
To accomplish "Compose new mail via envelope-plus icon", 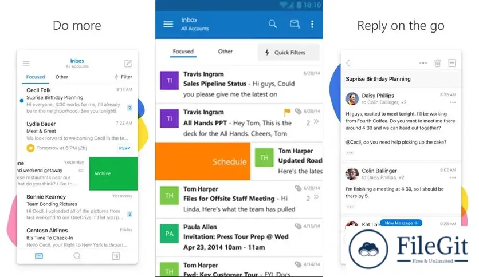I will (x=295, y=24).
